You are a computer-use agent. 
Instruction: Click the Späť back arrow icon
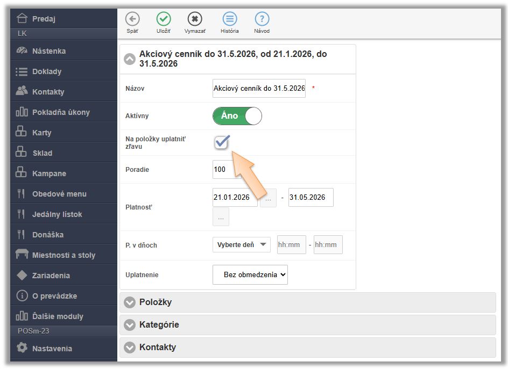pos(132,19)
